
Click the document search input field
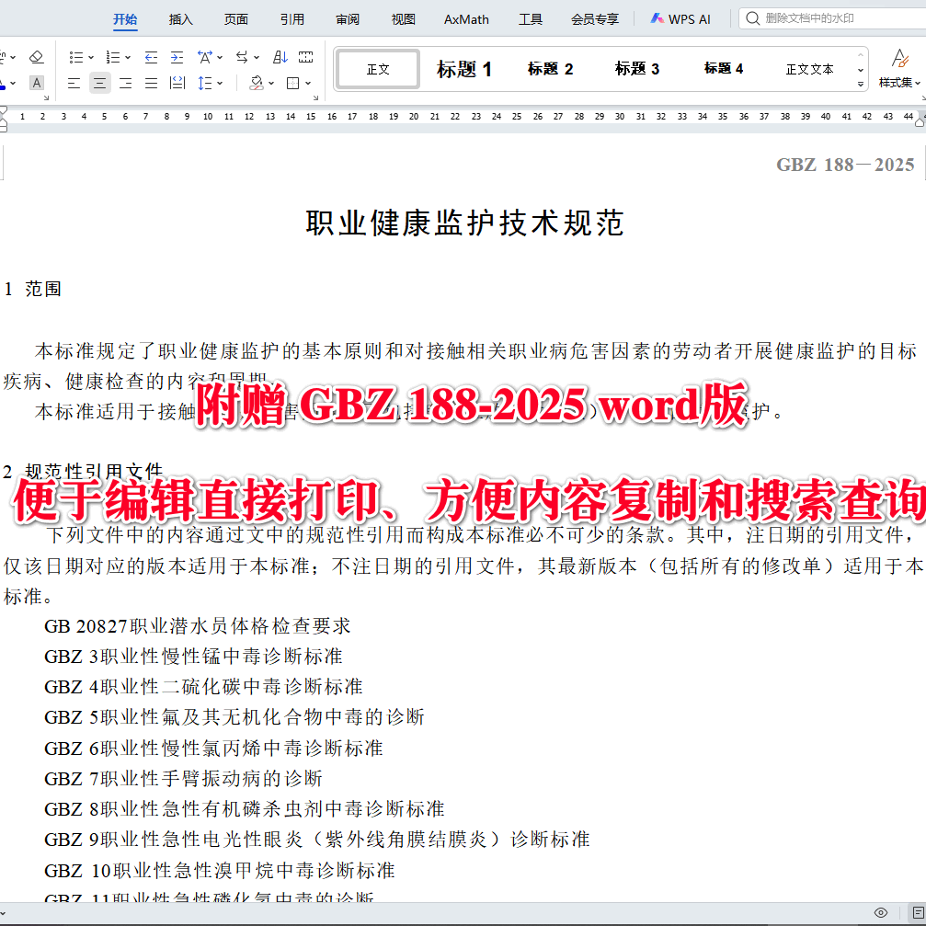pos(828,17)
